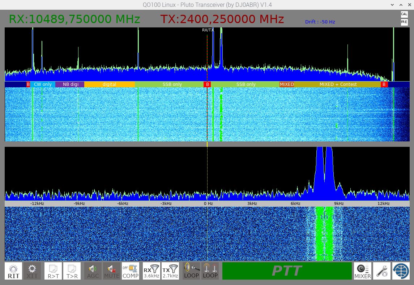
Task: Click the FRE button below CAL
Action: point(404,22)
